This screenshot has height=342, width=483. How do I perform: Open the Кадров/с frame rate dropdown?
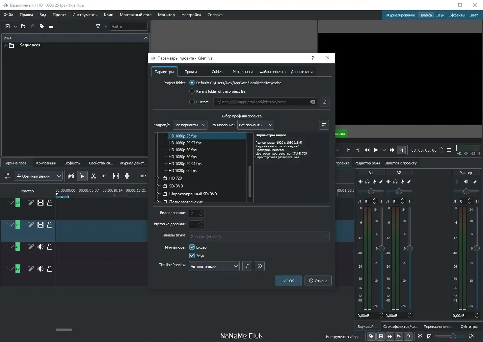[x=190, y=125]
